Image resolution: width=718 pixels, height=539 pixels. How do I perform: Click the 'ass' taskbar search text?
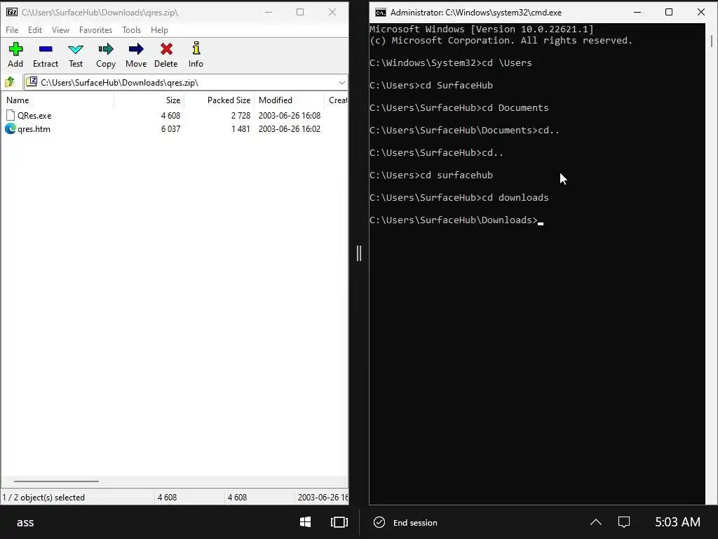tap(25, 522)
